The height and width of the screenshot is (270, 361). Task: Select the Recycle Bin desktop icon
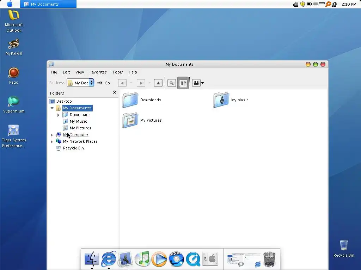pyautogui.click(x=344, y=249)
